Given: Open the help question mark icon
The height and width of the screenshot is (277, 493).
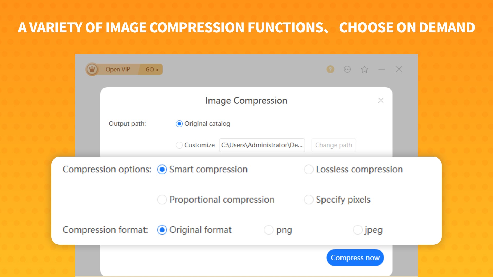Looking at the screenshot, I should coord(330,69).
